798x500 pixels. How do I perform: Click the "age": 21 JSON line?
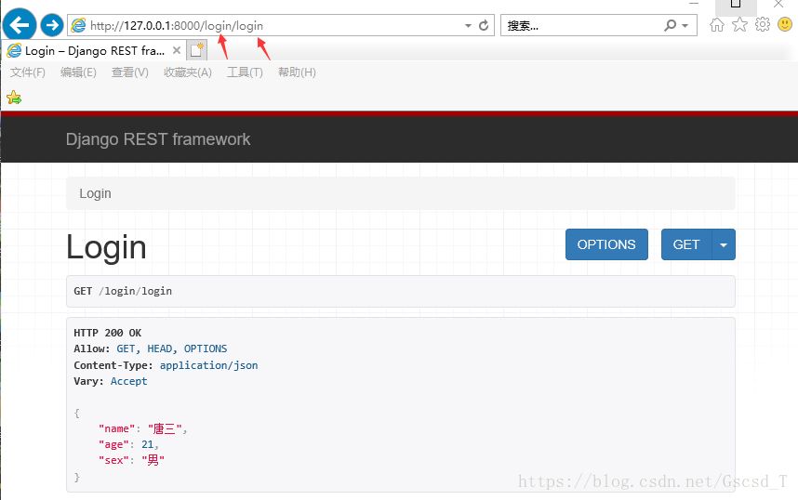(x=128, y=444)
